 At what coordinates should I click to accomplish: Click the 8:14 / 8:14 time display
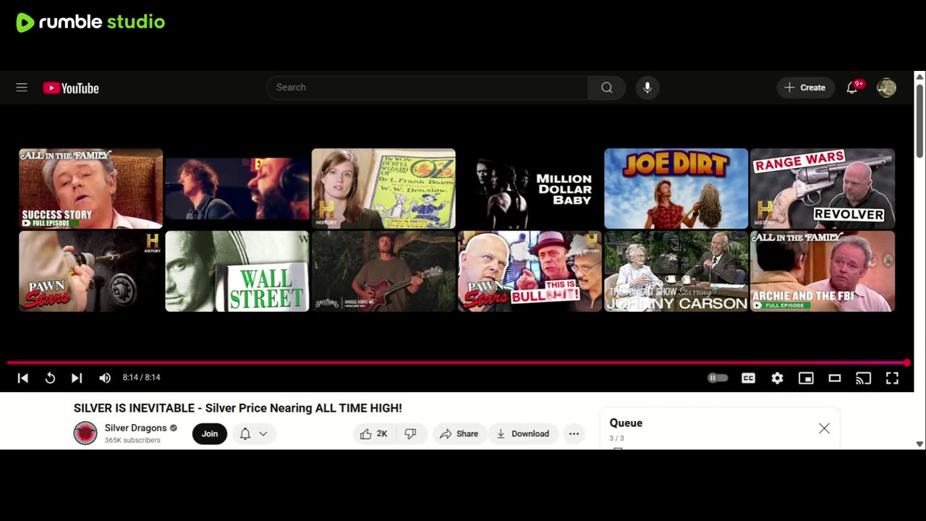point(142,378)
